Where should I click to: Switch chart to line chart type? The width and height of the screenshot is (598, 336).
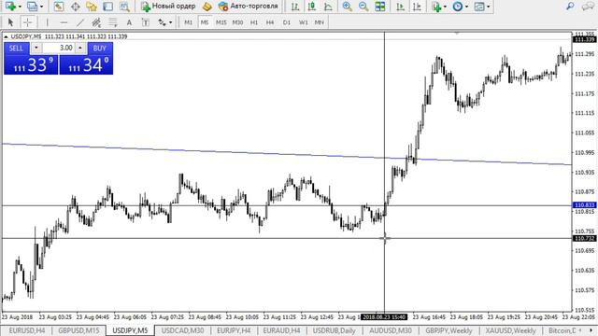[328, 7]
